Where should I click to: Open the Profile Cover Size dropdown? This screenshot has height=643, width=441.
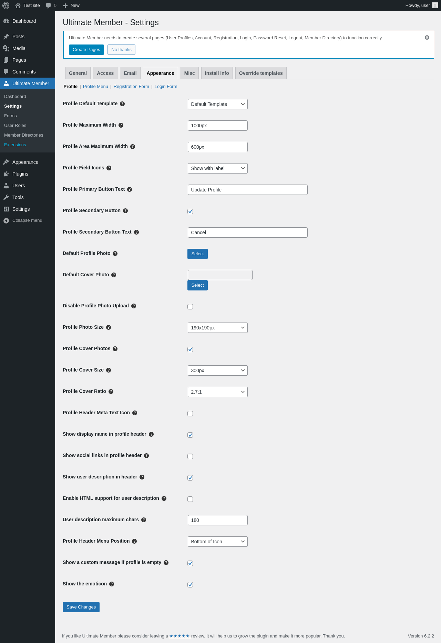[x=218, y=370]
